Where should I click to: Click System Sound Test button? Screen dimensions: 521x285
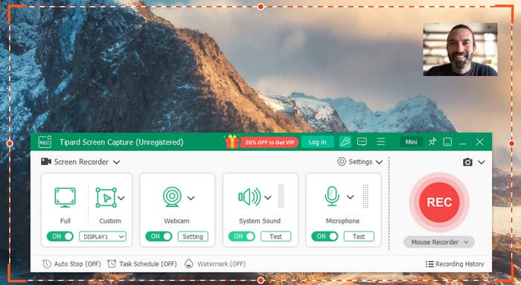276,237
